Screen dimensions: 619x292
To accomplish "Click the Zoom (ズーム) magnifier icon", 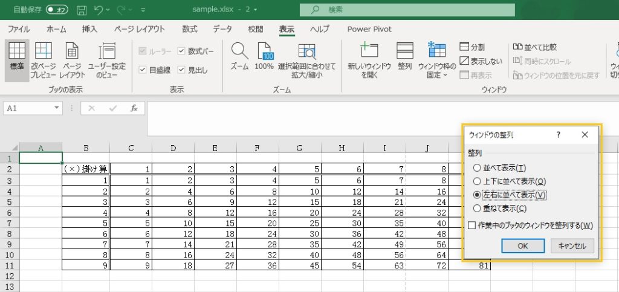I will tap(240, 52).
